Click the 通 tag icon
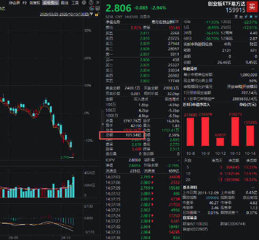Image resolution: width=259 pixels, height=240 pixels. (x=236, y=16)
